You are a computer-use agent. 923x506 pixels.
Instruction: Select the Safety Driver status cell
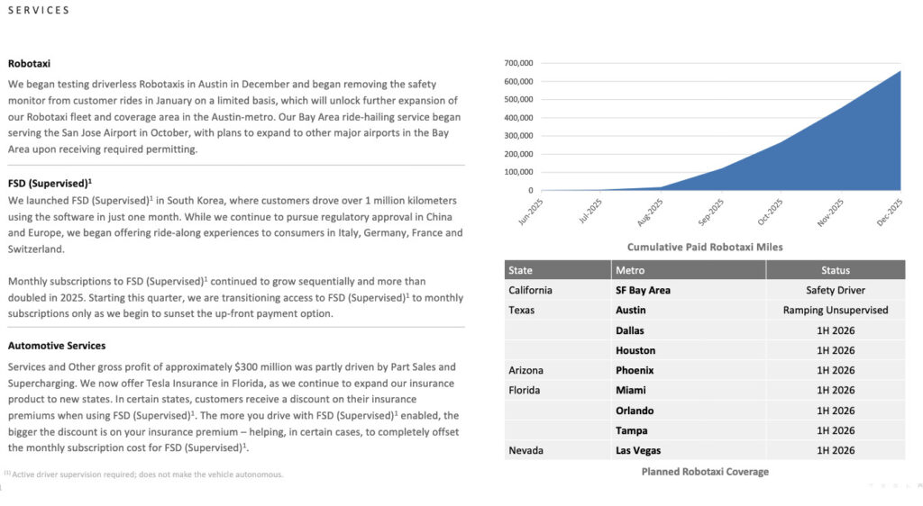[835, 290]
